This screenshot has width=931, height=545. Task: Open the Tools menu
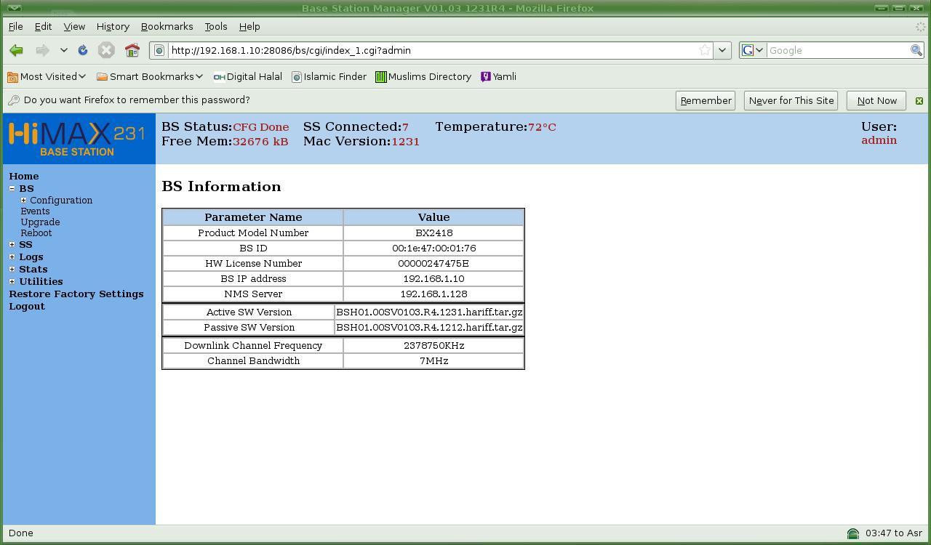215,26
